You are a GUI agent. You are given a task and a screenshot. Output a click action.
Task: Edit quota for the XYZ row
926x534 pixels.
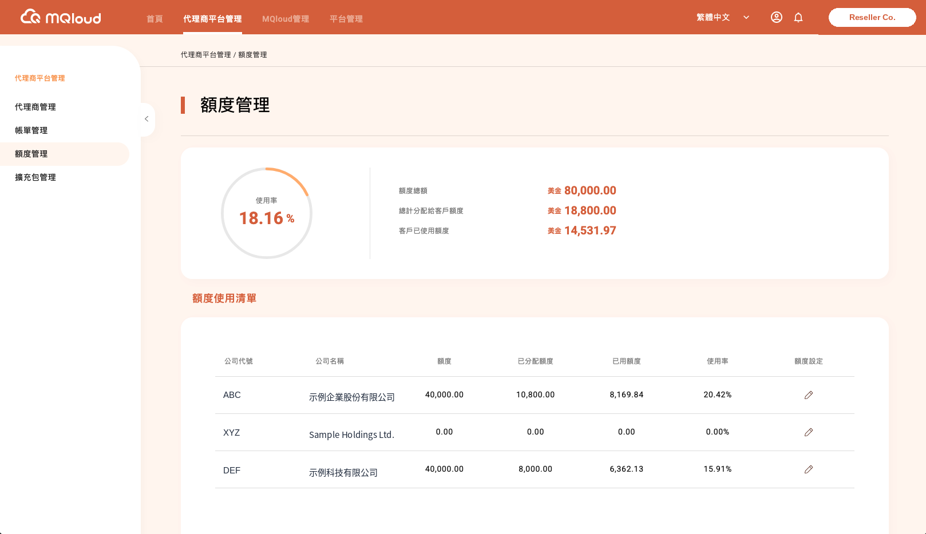pyautogui.click(x=809, y=432)
